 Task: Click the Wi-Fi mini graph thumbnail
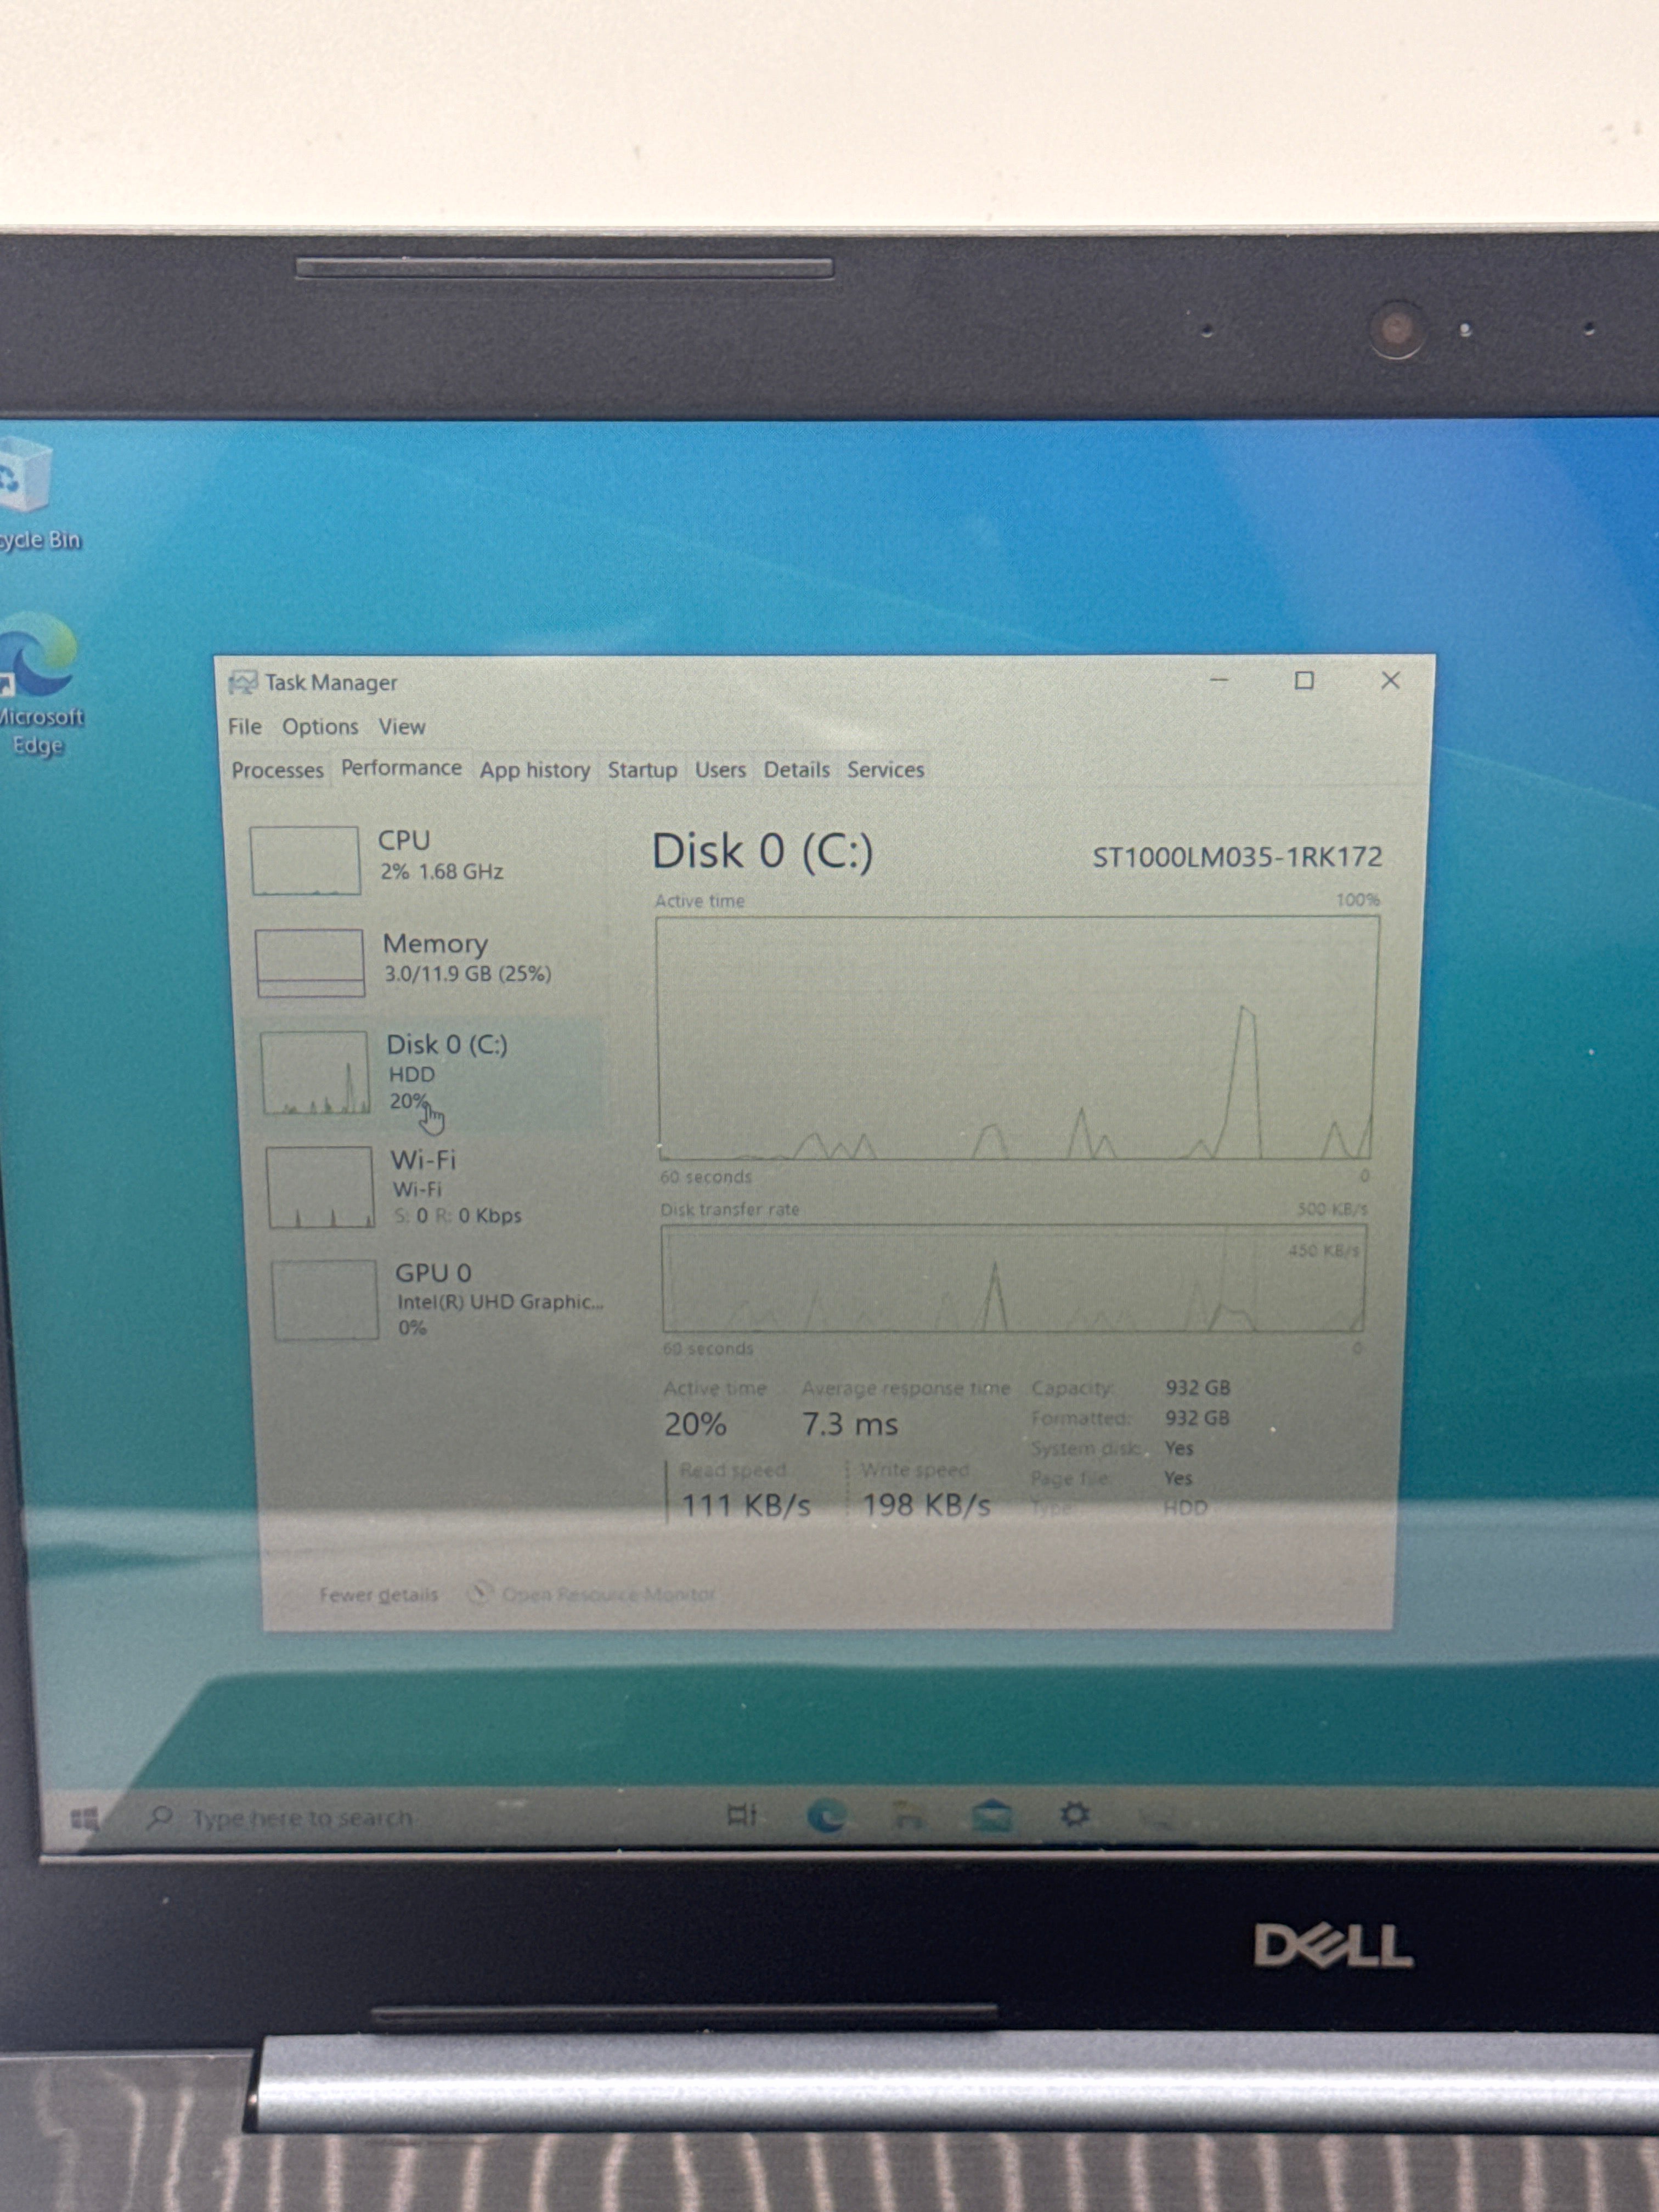coord(320,1187)
